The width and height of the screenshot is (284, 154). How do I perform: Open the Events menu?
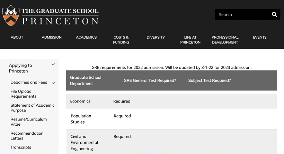[x=260, y=37]
